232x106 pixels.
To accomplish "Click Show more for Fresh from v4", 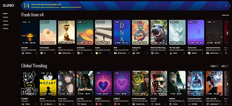I will pyautogui.click(x=225, y=15).
